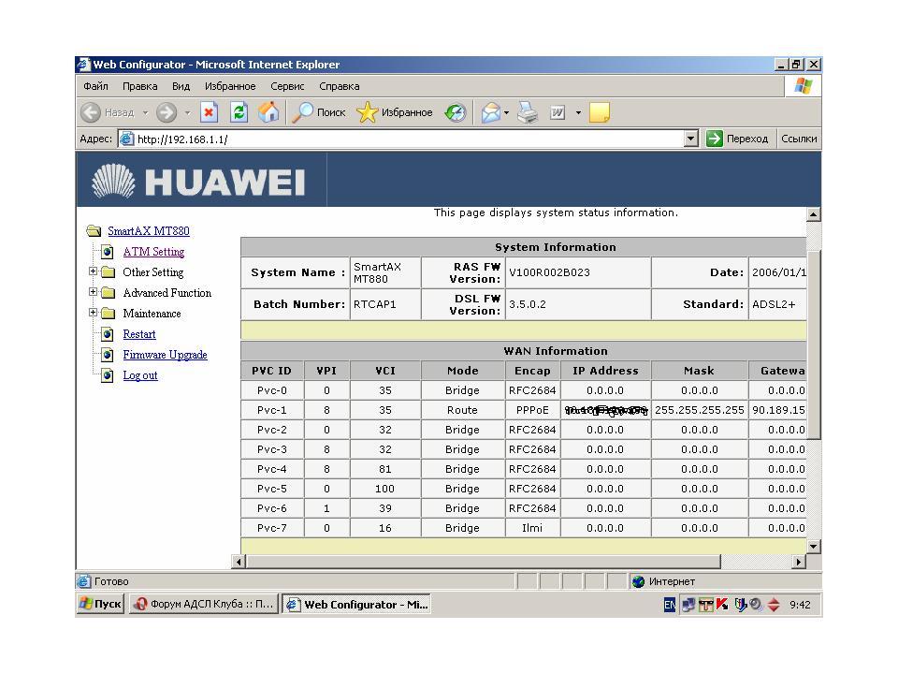Click the Advanced Function folder label
898x674 pixels.
[167, 293]
